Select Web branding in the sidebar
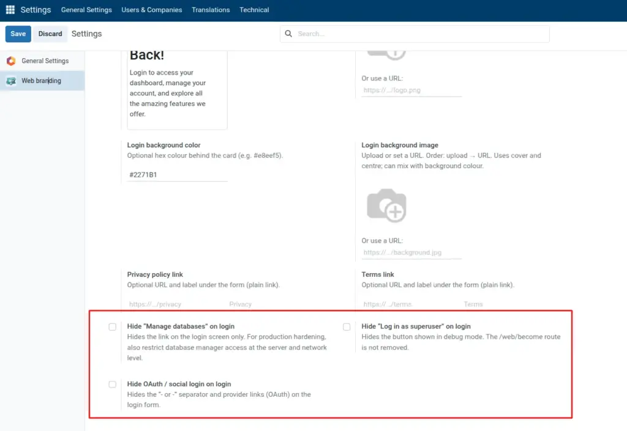Screen dimensions: 627x431 point(42,81)
